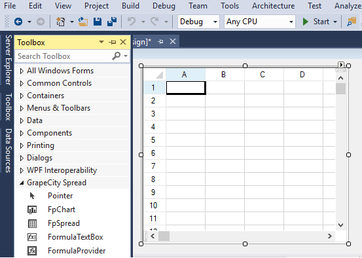Open the Toolbox vertical side tab

click(8, 107)
